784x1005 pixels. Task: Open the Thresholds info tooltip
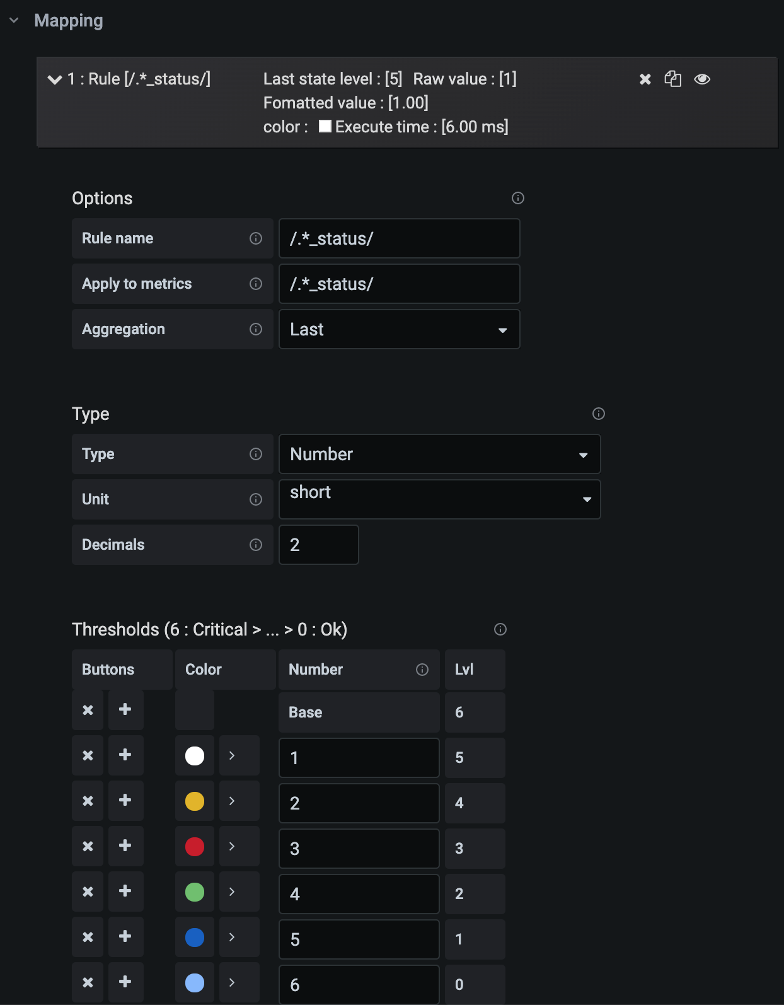[500, 629]
